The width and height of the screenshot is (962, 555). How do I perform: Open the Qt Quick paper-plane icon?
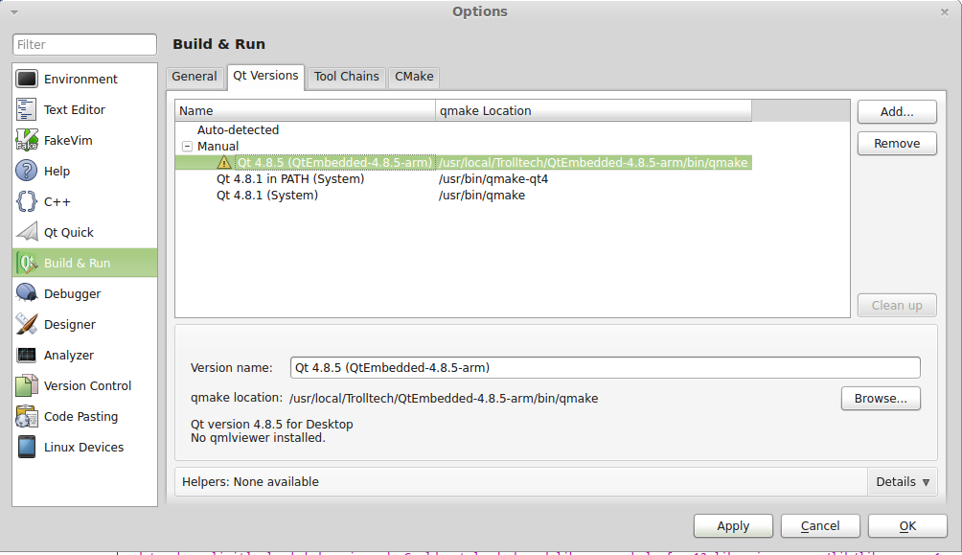tap(27, 232)
